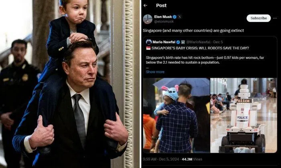Open the three-dot more options menu
This screenshot has width=281, height=168.
point(275,18)
